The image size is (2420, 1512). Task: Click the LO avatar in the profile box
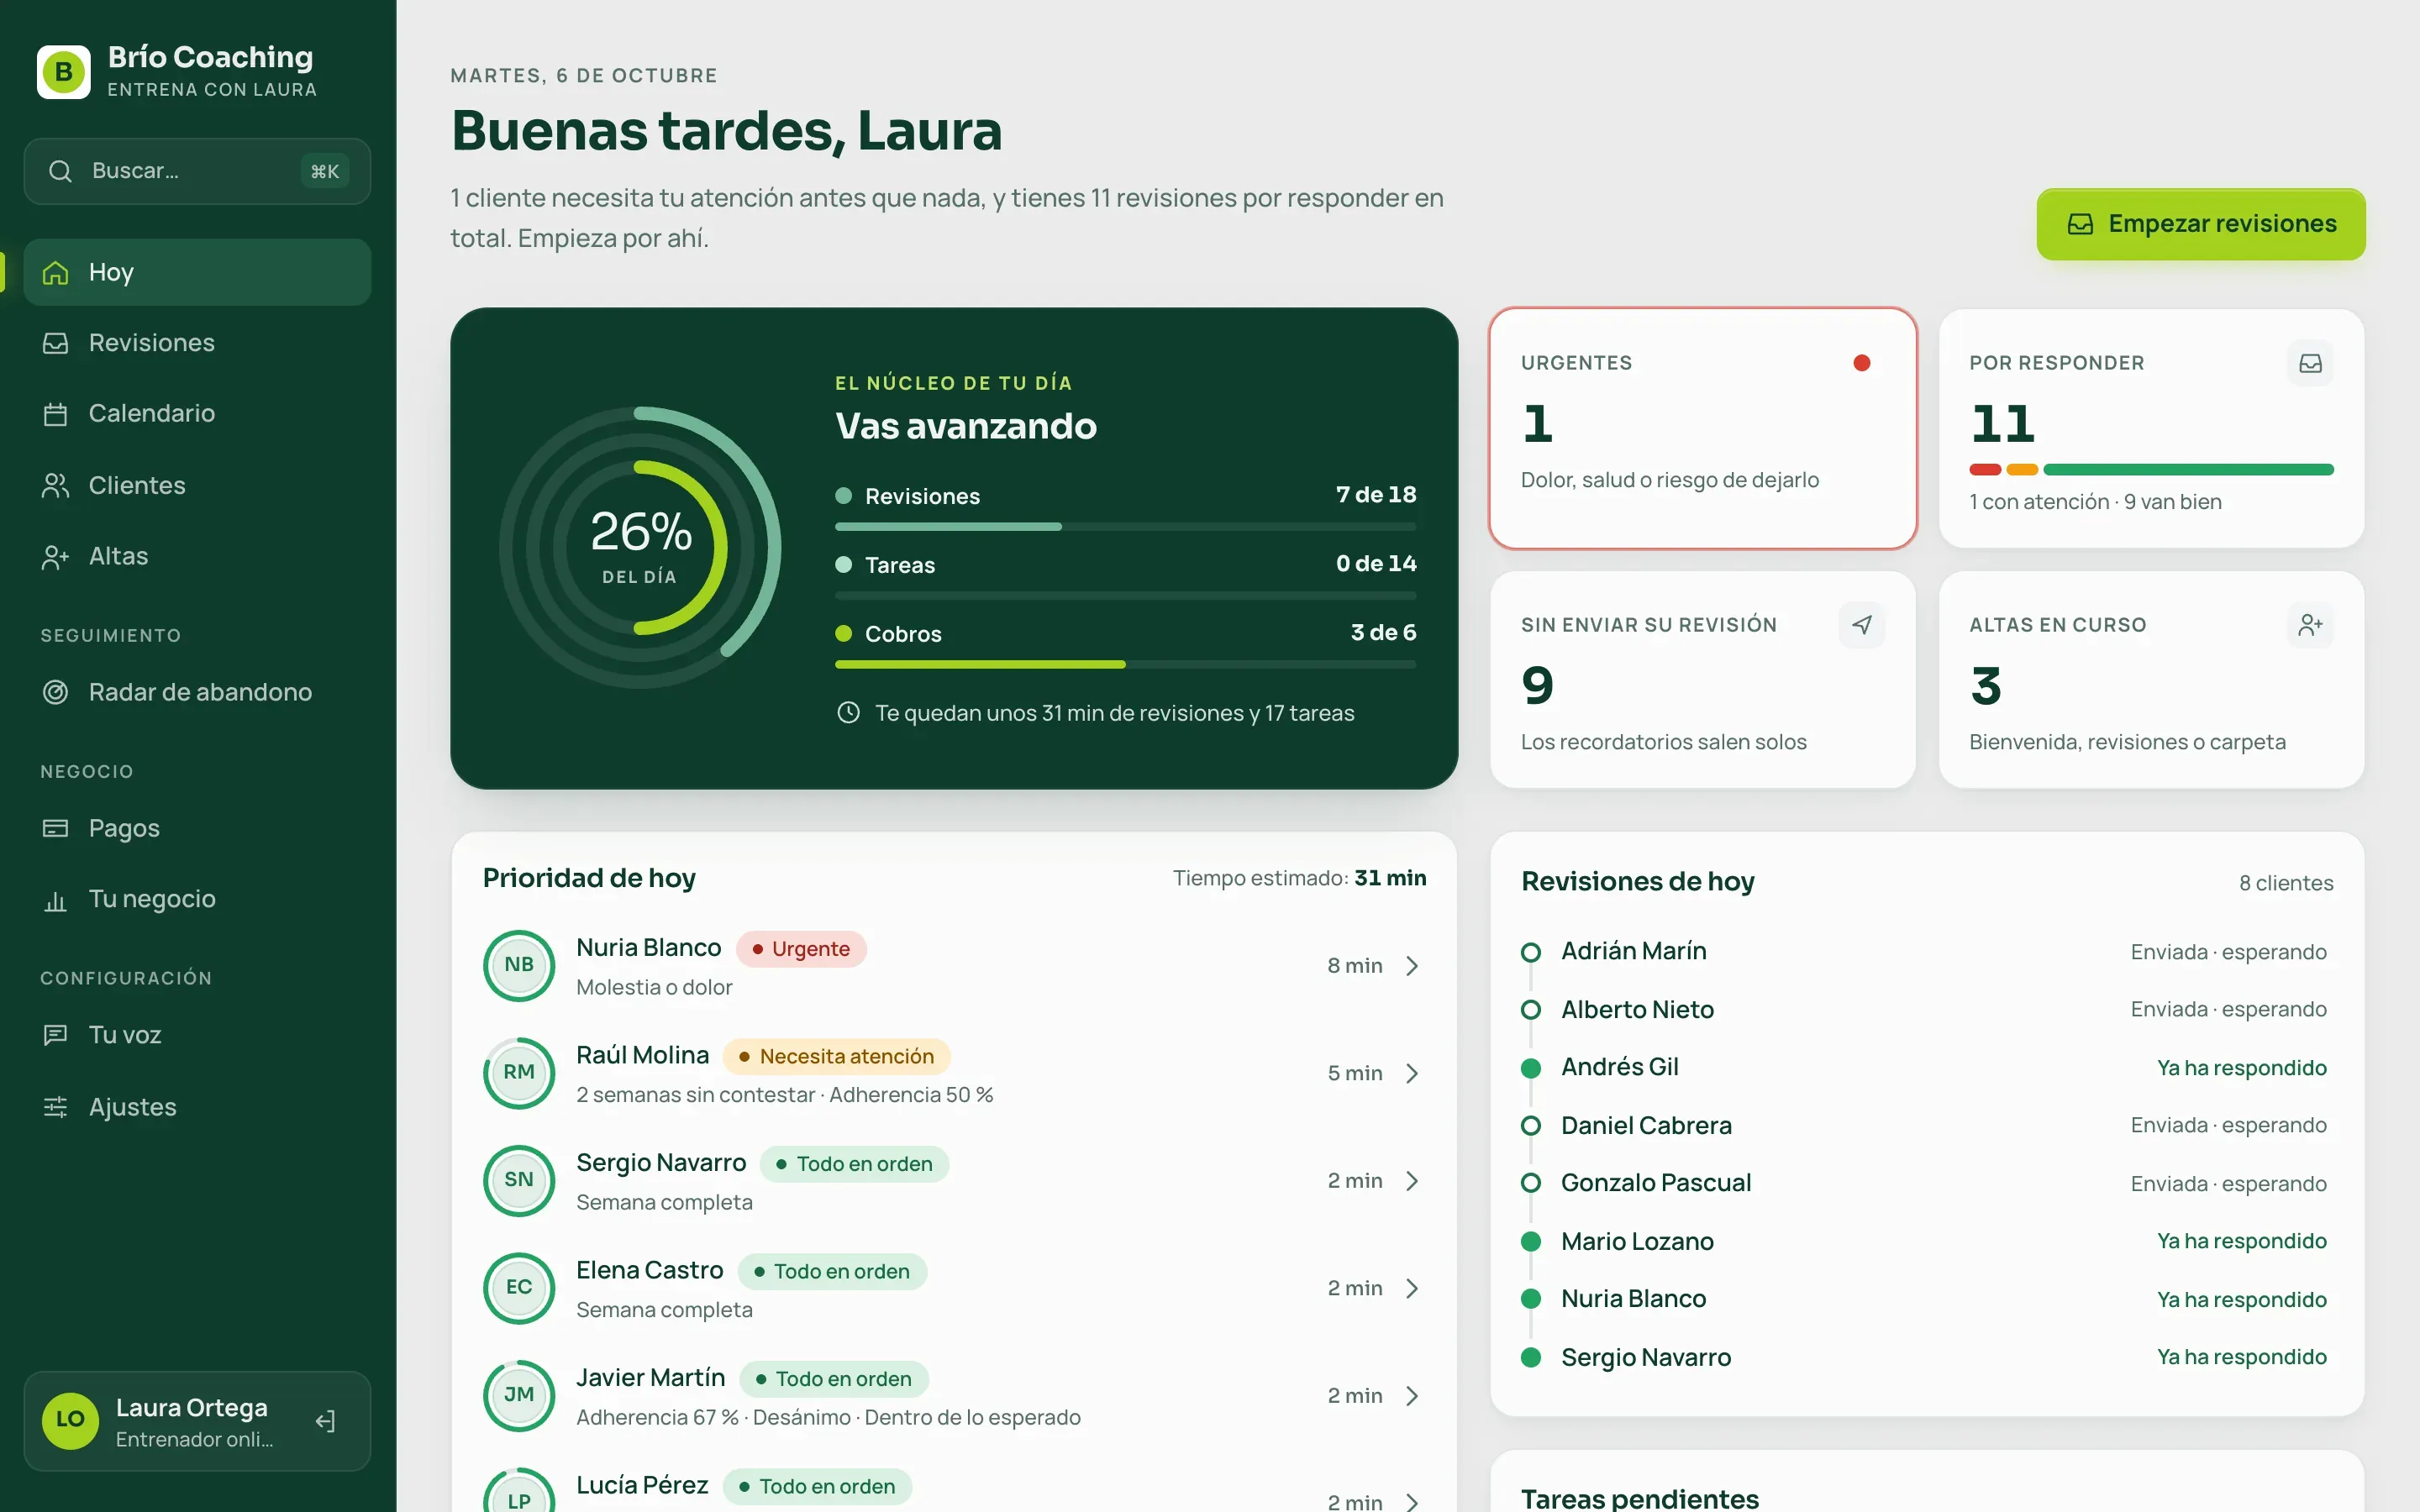pyautogui.click(x=70, y=1420)
